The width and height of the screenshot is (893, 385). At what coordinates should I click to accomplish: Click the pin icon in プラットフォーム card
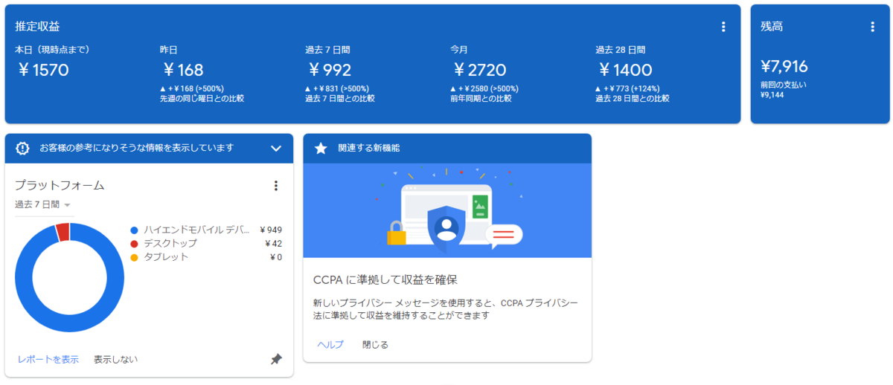click(x=276, y=359)
